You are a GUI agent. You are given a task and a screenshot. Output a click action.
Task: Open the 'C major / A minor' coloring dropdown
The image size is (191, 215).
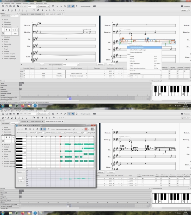tap(58, 133)
